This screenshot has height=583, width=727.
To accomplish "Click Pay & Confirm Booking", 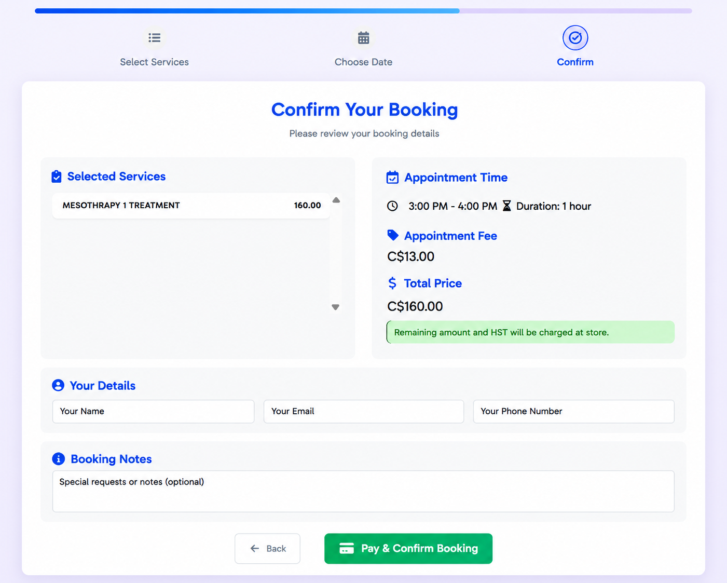I will 408,549.
